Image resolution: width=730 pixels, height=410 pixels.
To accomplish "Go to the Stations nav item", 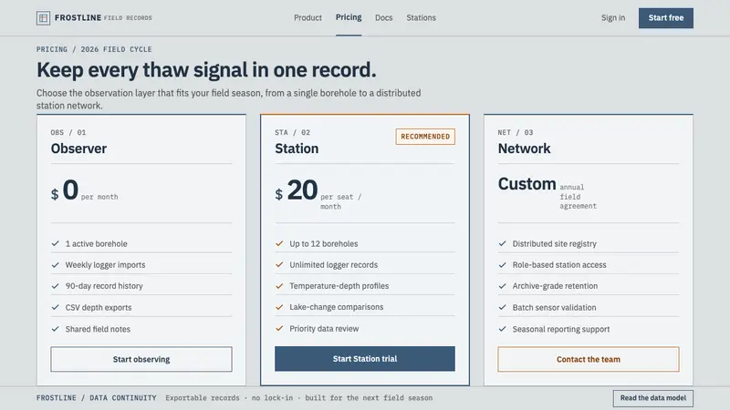I will pos(421,17).
